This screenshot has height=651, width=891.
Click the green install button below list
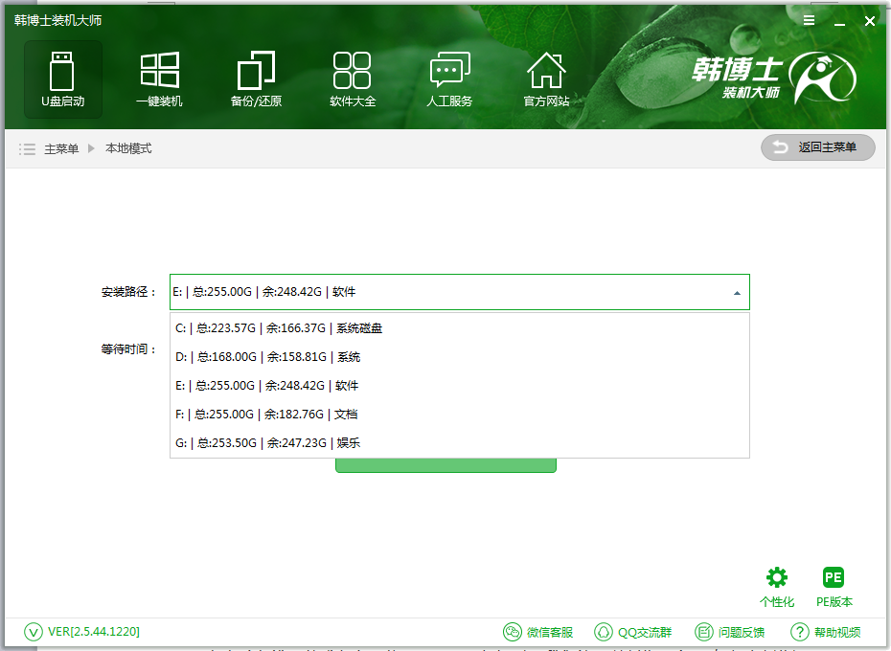[x=445, y=465]
